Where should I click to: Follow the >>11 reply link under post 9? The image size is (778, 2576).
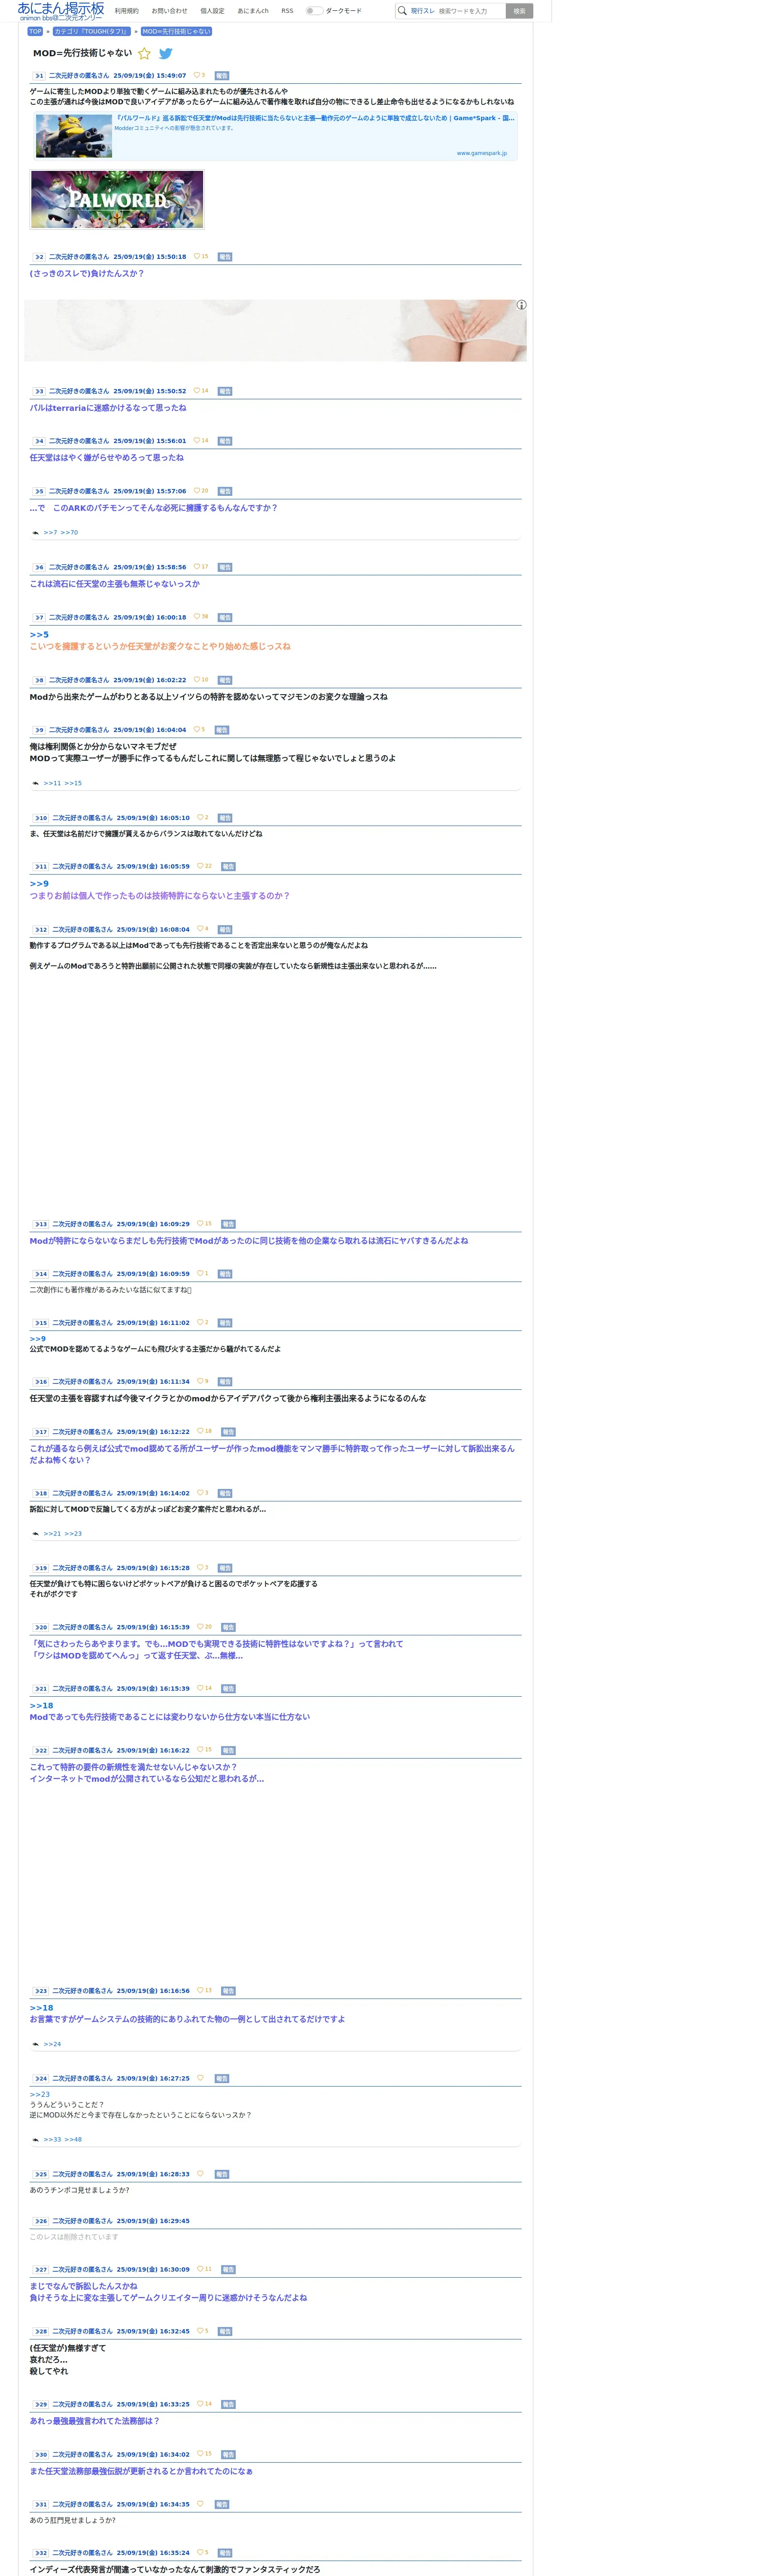[52, 783]
